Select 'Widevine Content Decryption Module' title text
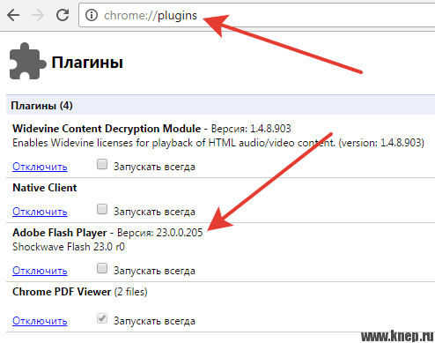The width and height of the screenshot is (435, 343). [x=107, y=129]
